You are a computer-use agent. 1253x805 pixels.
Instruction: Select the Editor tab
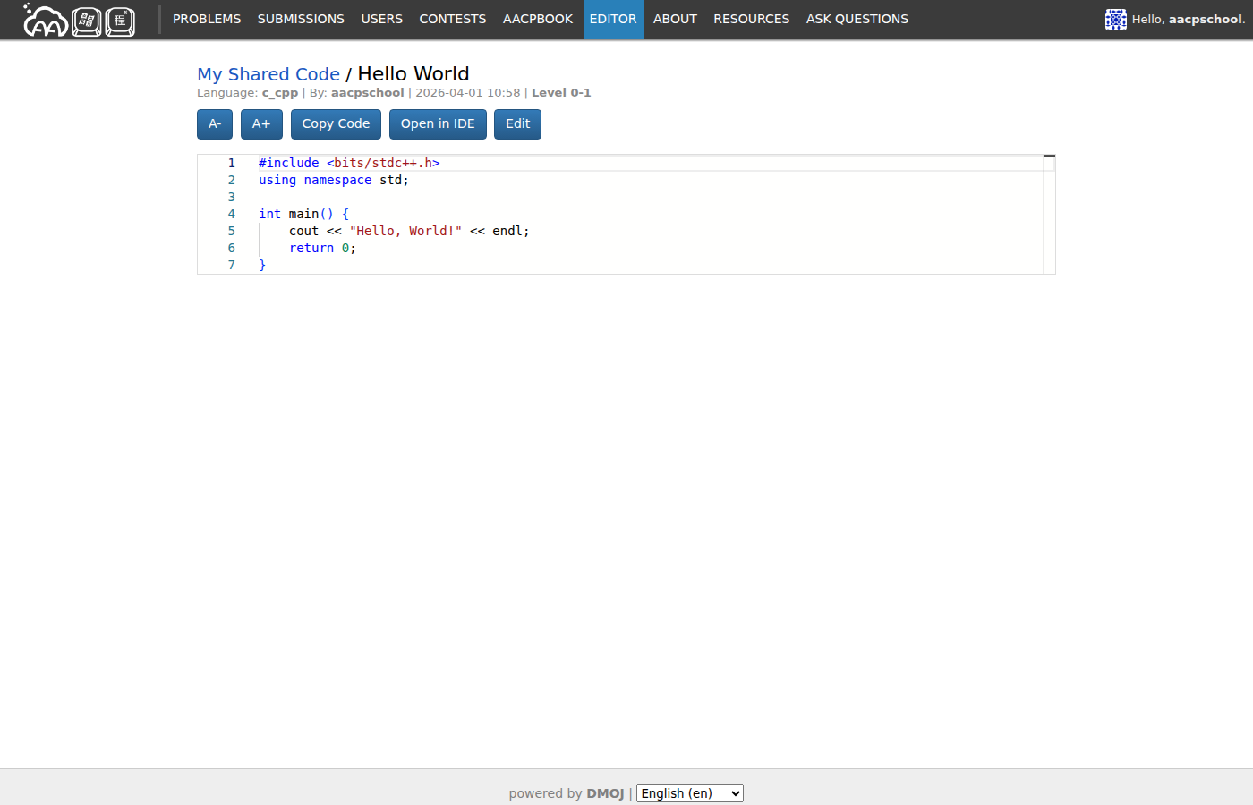tap(613, 20)
